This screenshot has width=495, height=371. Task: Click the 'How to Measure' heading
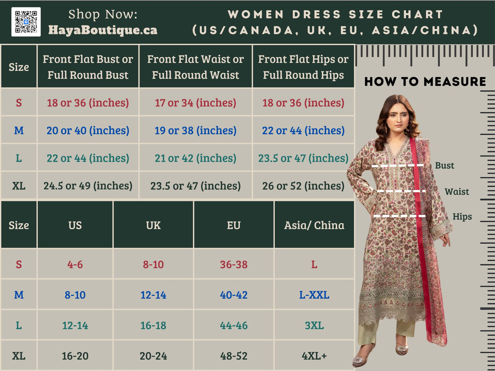click(x=425, y=81)
